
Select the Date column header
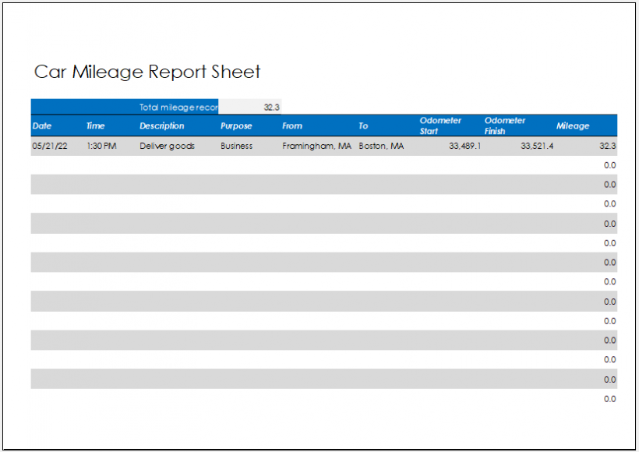tap(41, 125)
